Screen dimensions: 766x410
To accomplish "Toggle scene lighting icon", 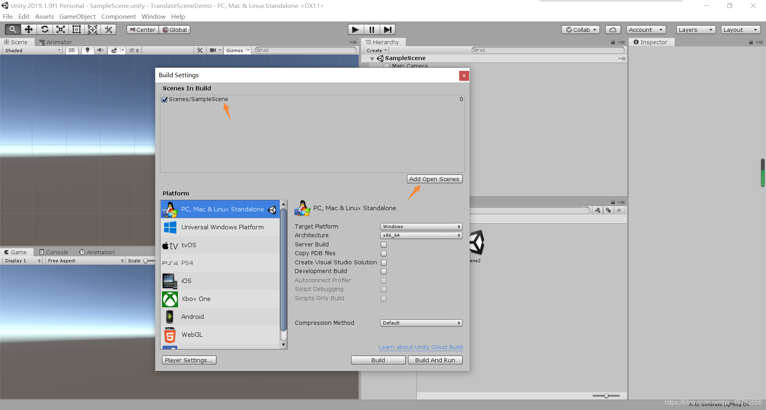I will [x=87, y=51].
